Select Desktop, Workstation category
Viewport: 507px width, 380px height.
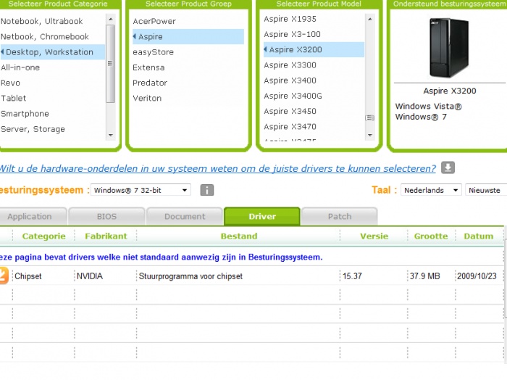52,52
